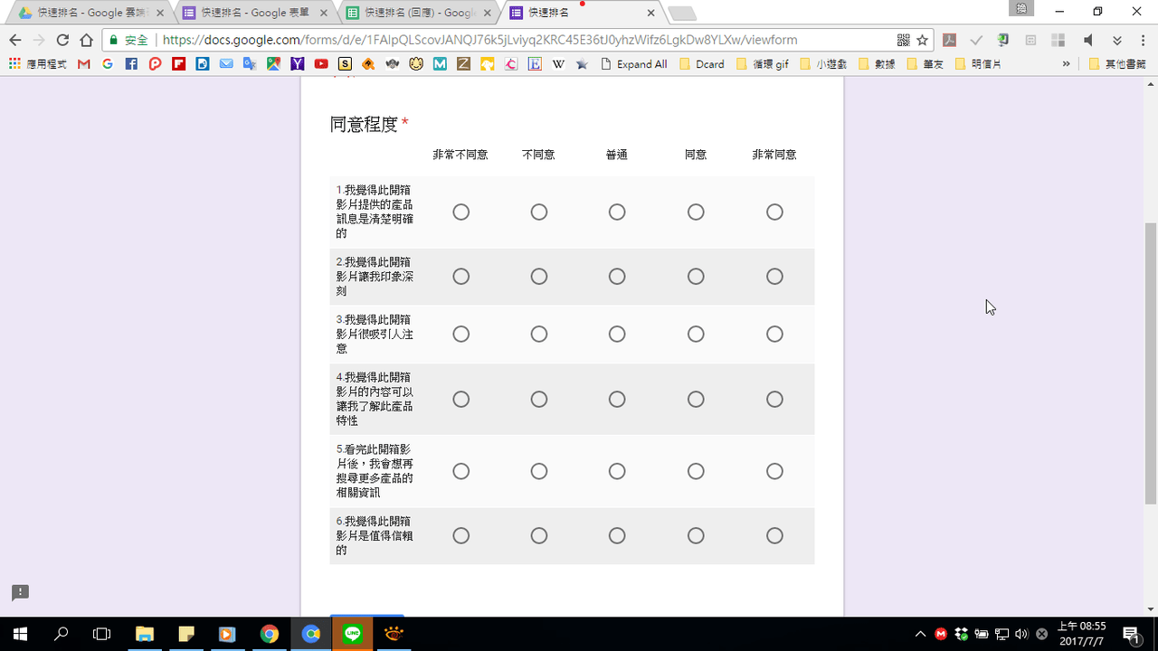The height and width of the screenshot is (651, 1158).
Task: Open the 數據 bookmark folder
Action: point(876,64)
